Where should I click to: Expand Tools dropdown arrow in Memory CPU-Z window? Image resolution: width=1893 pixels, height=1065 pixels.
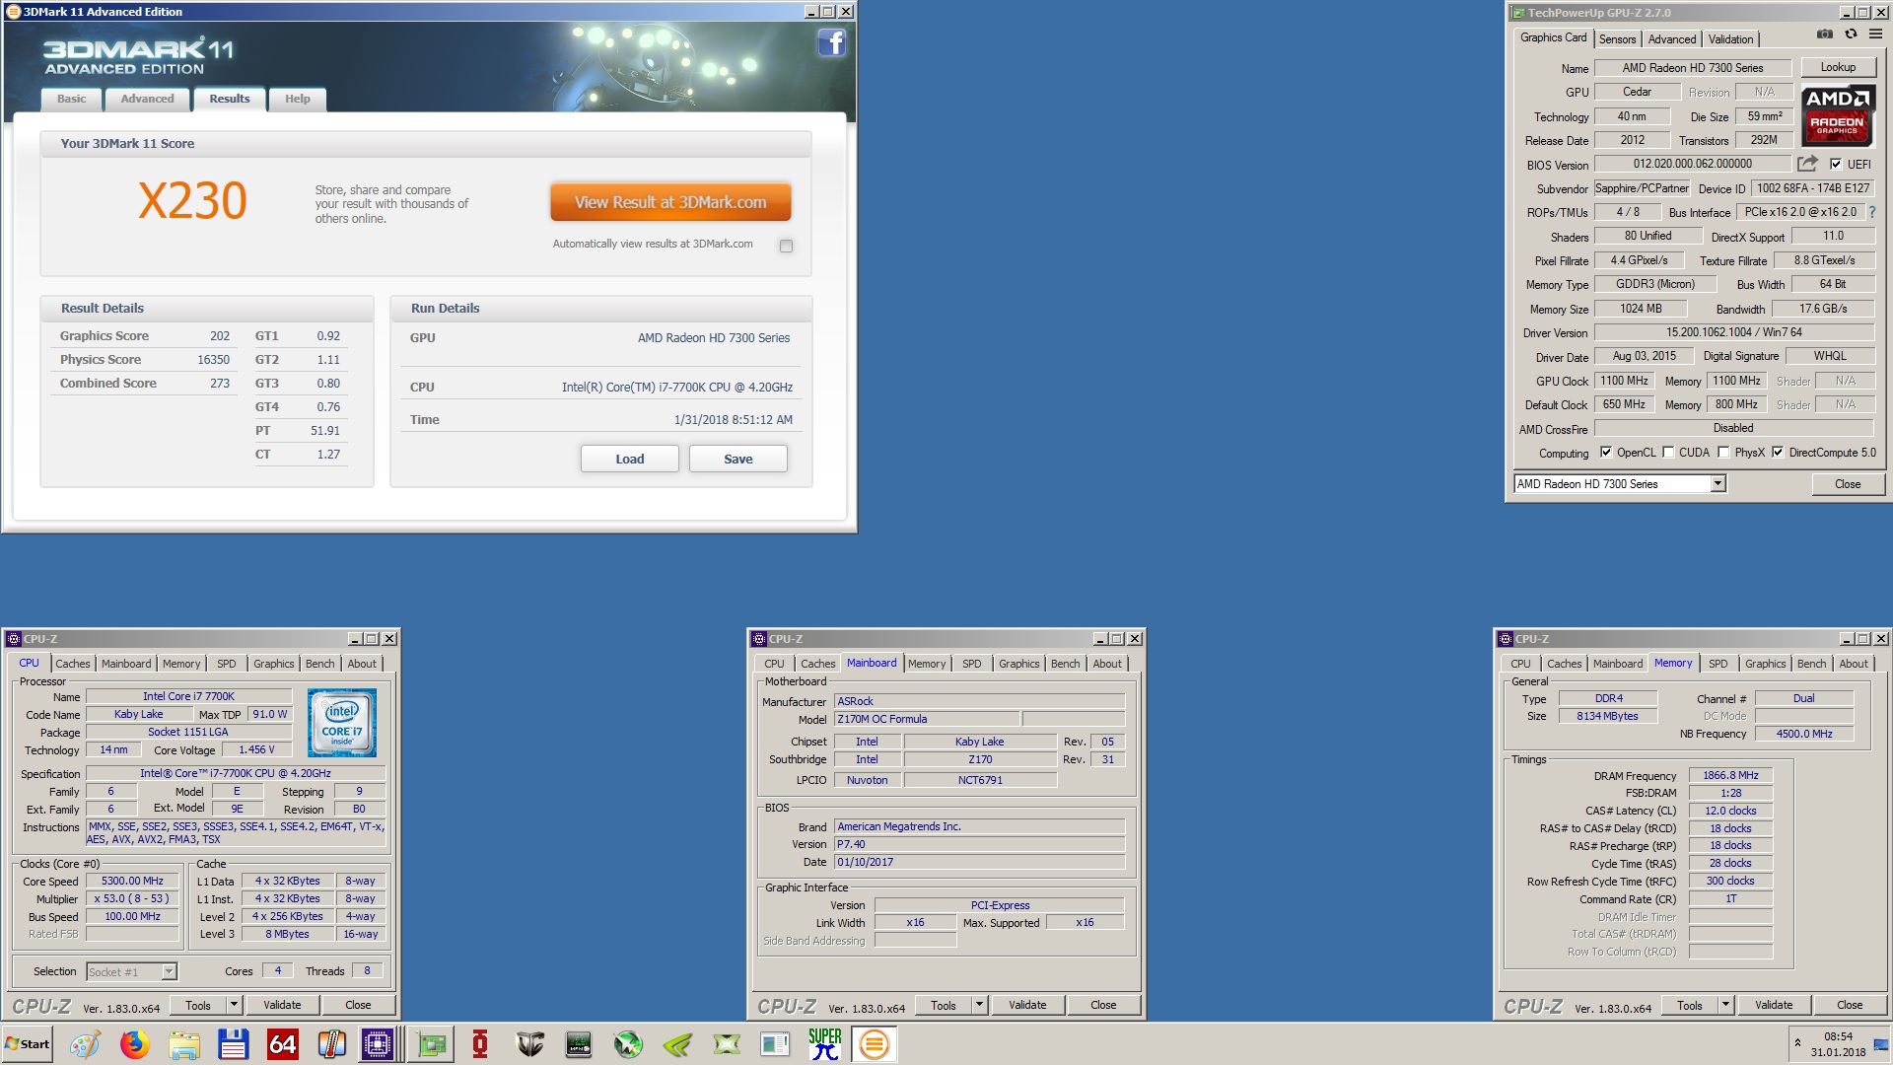pos(1725,1005)
